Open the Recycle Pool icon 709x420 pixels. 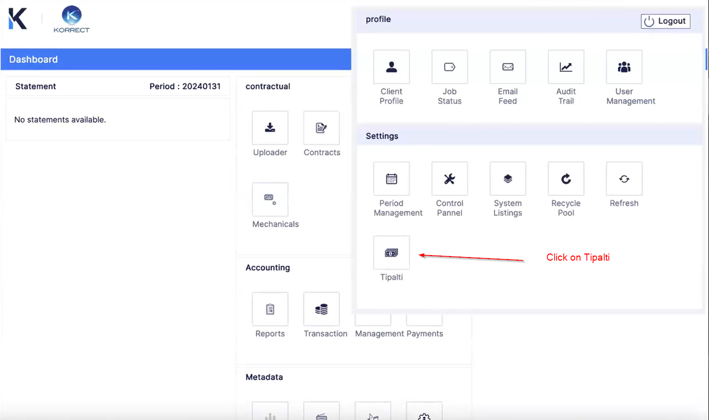tap(566, 179)
